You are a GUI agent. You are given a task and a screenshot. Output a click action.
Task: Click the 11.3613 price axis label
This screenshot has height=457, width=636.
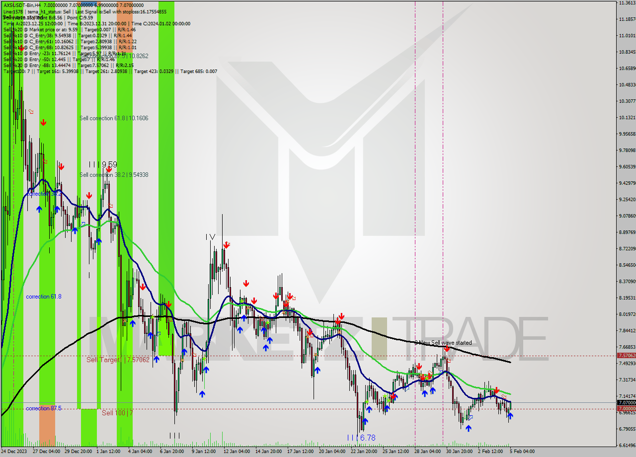(627, 3)
